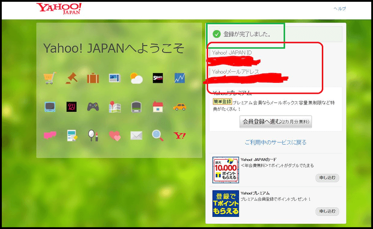Open the document with pencil icon

click(72, 135)
